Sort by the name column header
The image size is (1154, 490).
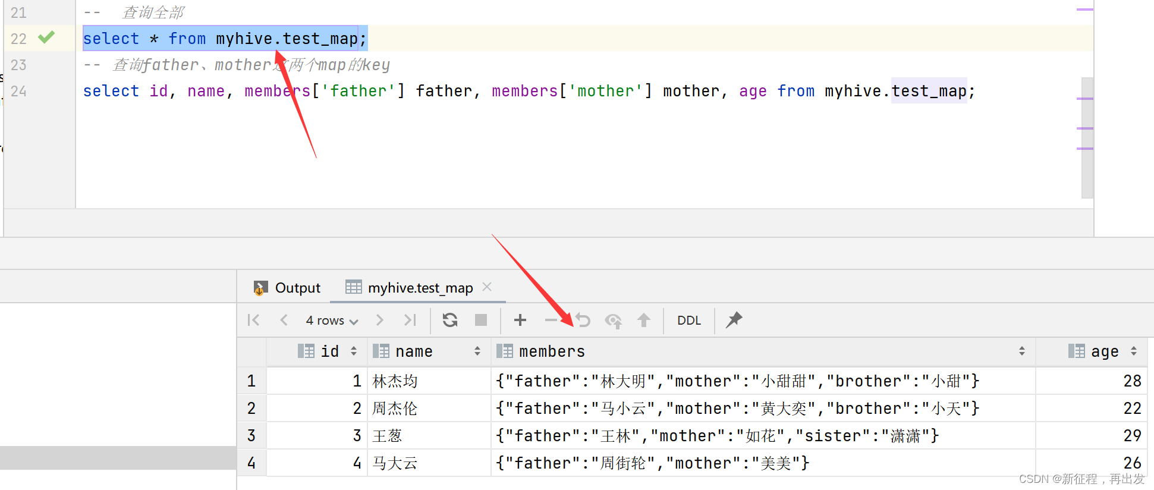point(428,351)
